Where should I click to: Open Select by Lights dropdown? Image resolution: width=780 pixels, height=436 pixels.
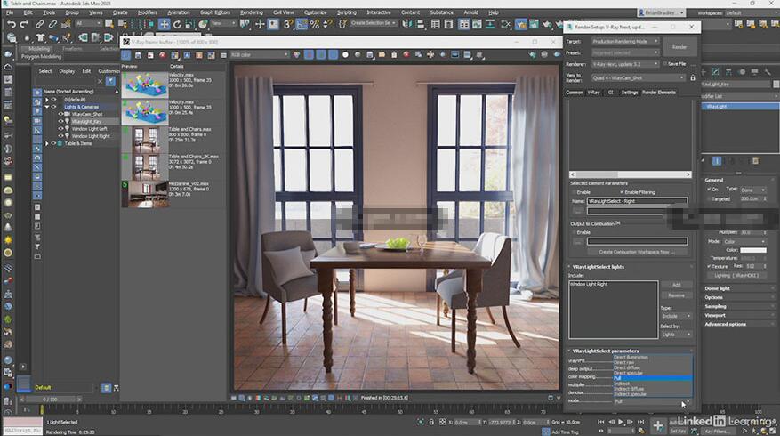pyautogui.click(x=676, y=335)
